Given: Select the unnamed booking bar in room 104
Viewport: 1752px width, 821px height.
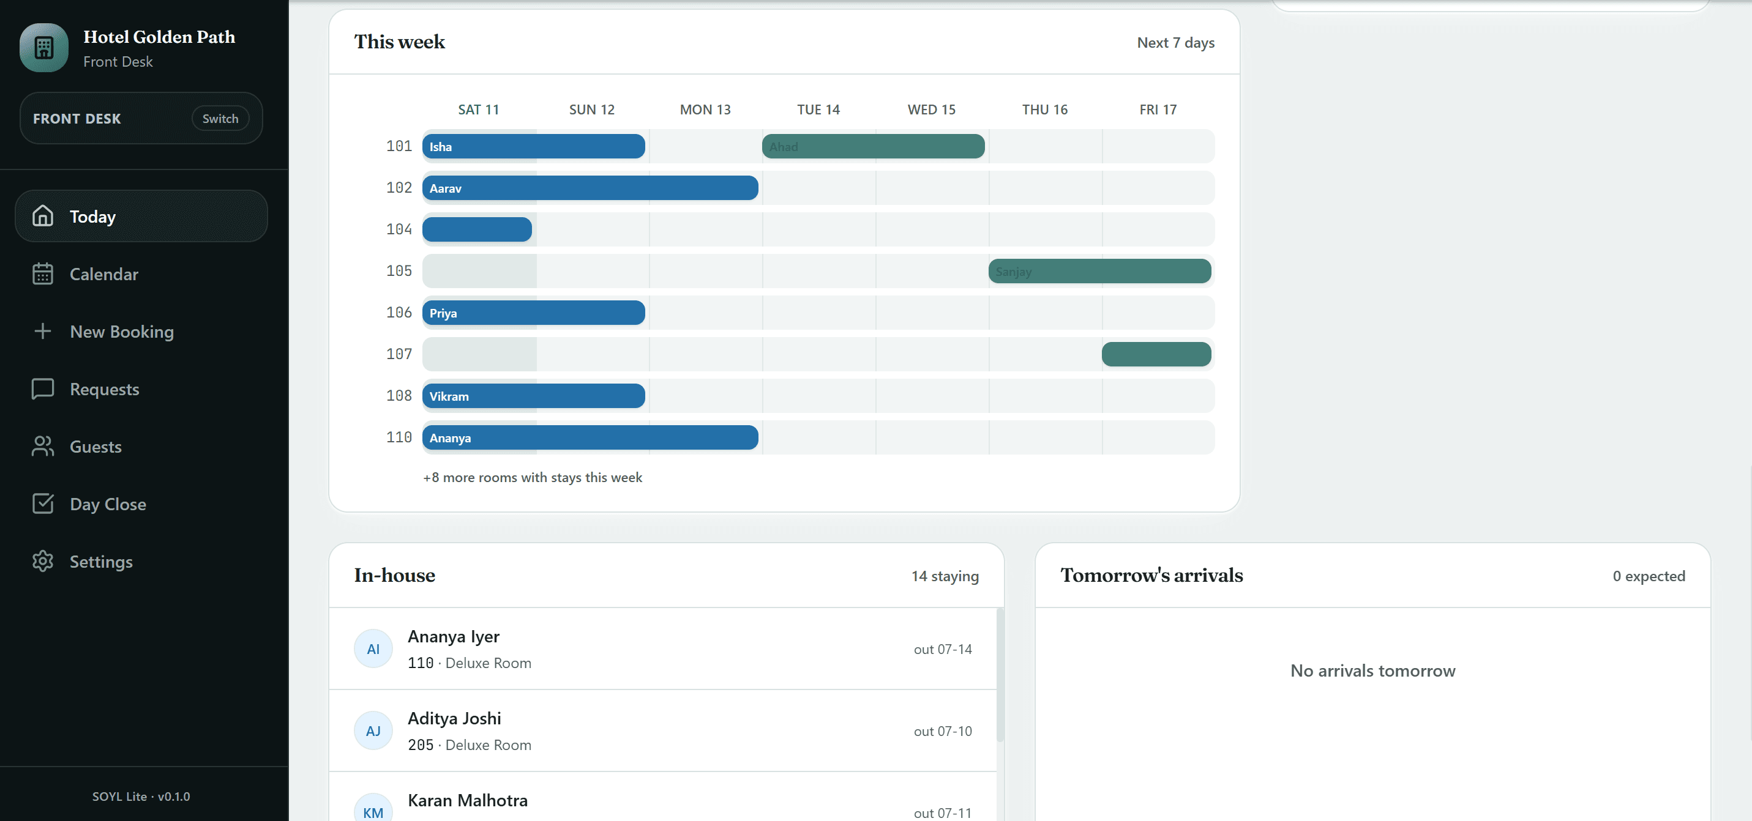Looking at the screenshot, I should [477, 229].
